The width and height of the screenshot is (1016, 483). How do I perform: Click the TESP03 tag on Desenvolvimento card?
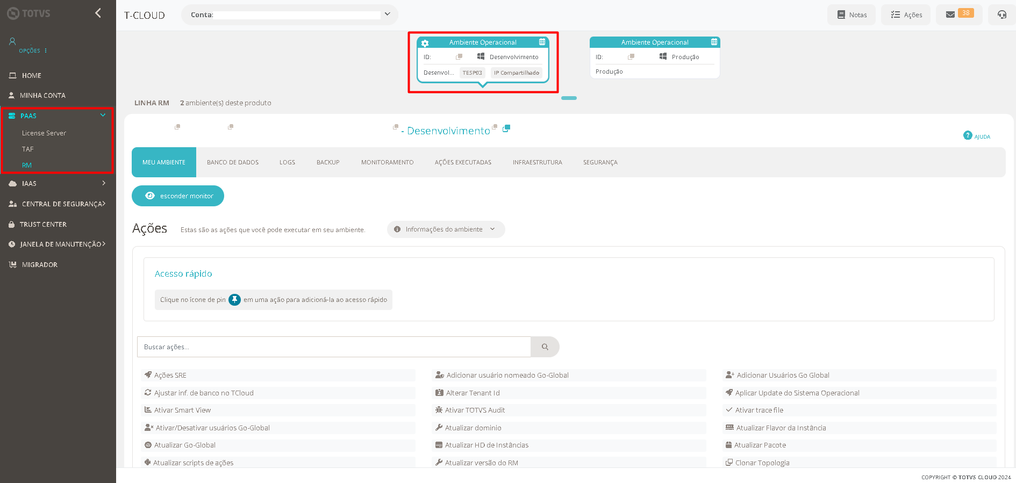click(472, 73)
